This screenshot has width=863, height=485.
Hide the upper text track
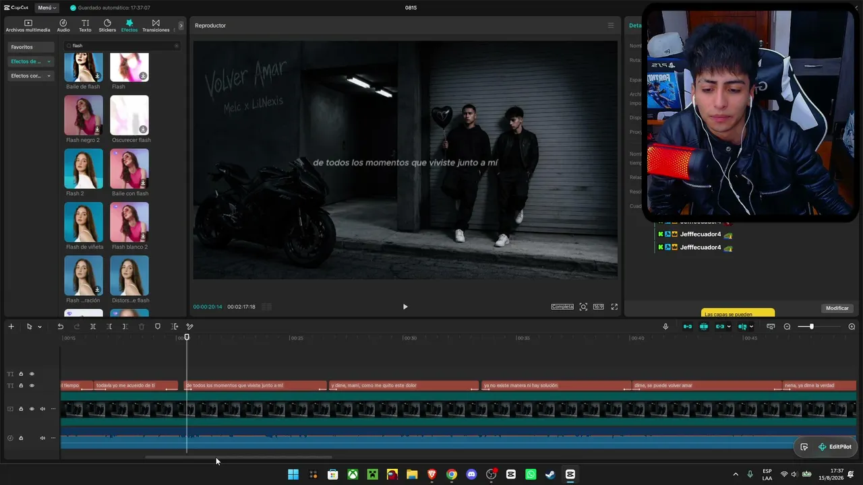click(x=31, y=374)
